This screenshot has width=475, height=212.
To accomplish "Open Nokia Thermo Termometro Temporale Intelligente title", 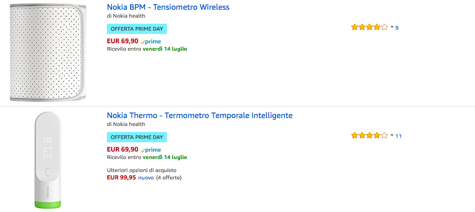I will coord(199,115).
